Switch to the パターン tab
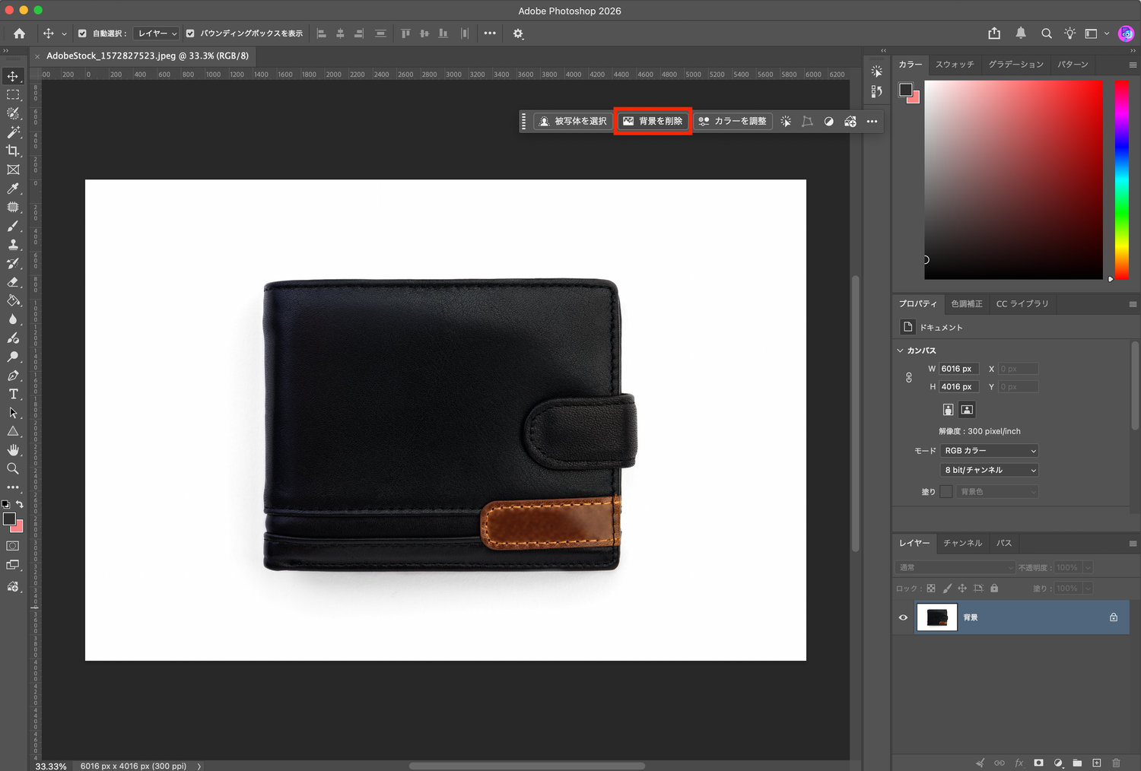The width and height of the screenshot is (1141, 771). point(1073,65)
